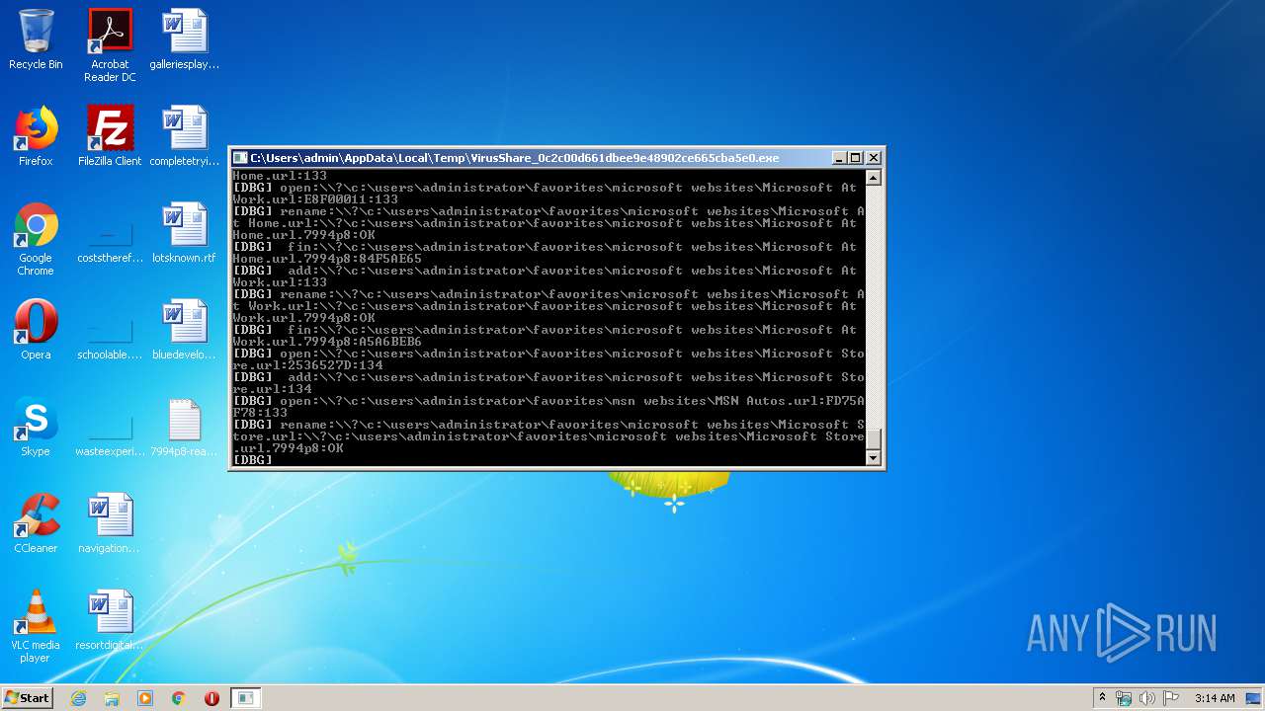Click the console scrollbar up arrow

(x=873, y=178)
